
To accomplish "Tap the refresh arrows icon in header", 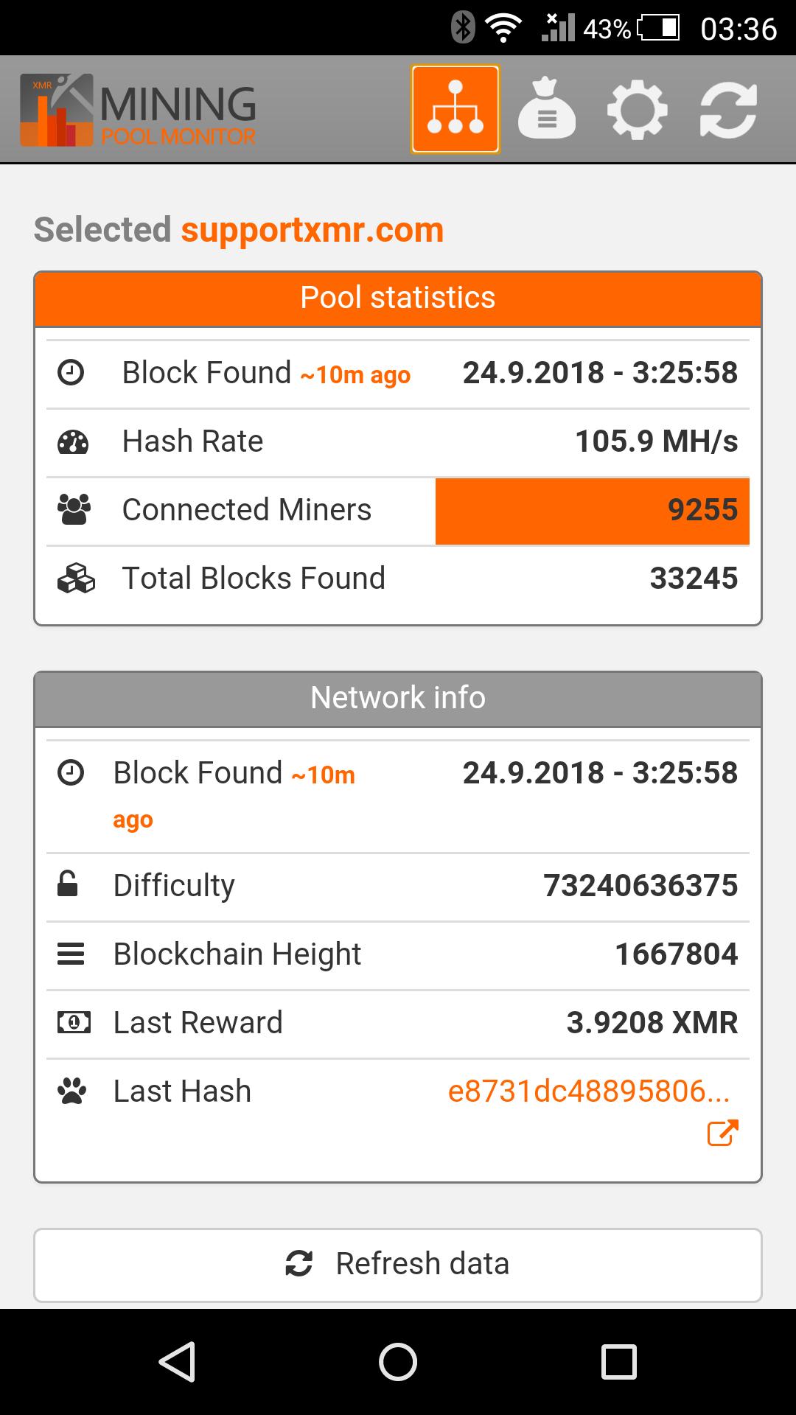I will click(728, 111).
